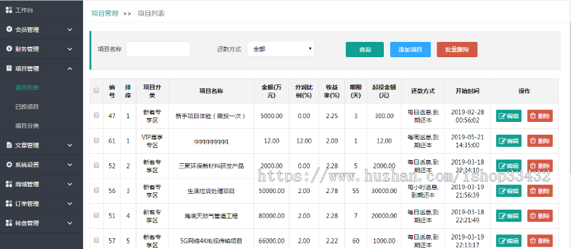Click the 项目管理 breadcrumb link

coord(105,13)
